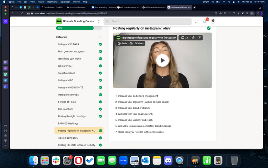Open history clock icon in Opera sidebar
This screenshot has height=168, width=268.
[6, 136]
